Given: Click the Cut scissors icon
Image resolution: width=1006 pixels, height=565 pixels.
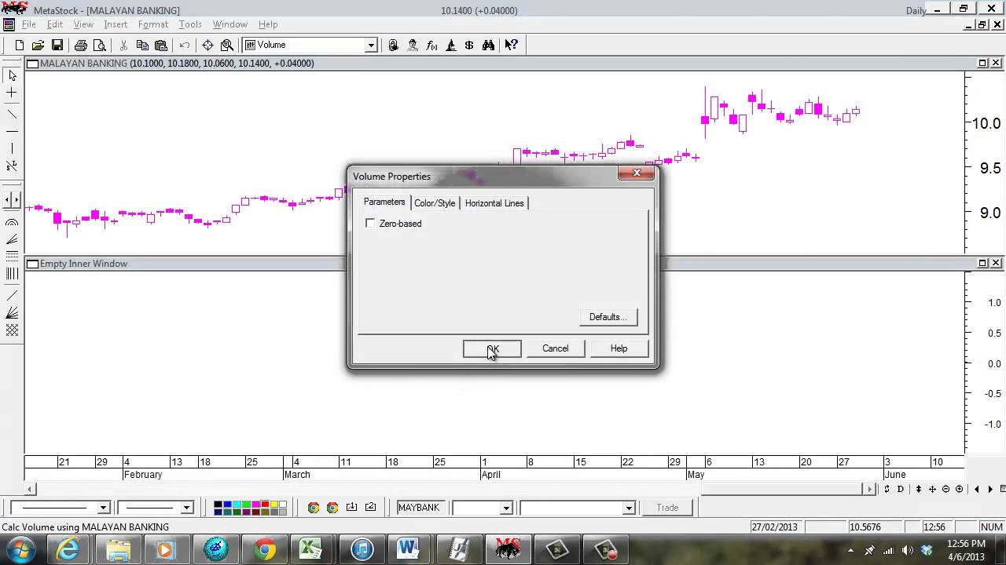Looking at the screenshot, I should click(123, 46).
